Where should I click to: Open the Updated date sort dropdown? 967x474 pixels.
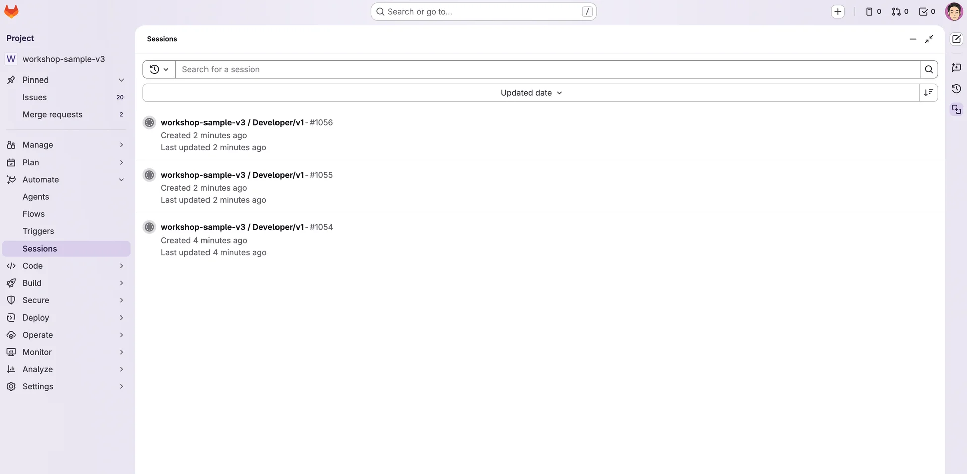pyautogui.click(x=531, y=93)
